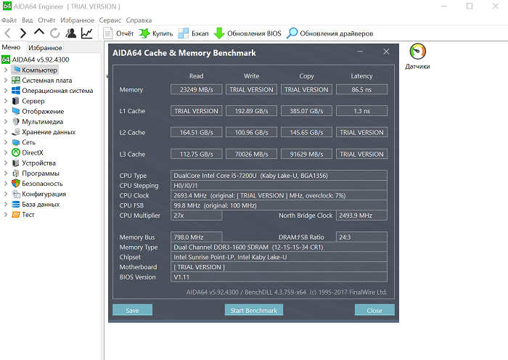Go back with the left arrow toolbar icon
508x360 pixels.
(8, 33)
